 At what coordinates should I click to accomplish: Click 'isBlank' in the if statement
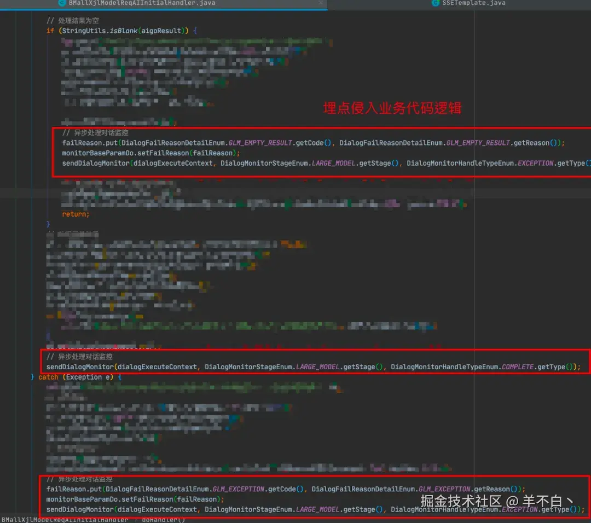click(x=123, y=31)
